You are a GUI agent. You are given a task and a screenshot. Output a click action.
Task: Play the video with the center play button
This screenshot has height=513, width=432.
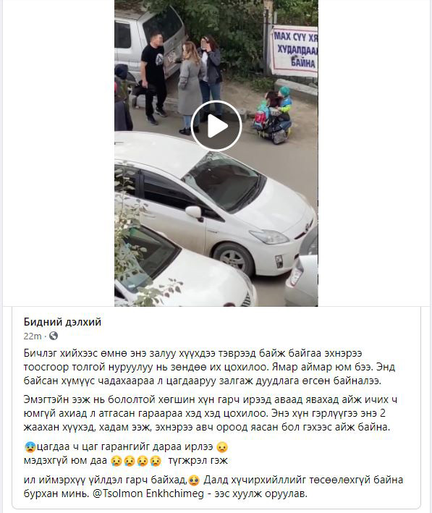(x=216, y=126)
